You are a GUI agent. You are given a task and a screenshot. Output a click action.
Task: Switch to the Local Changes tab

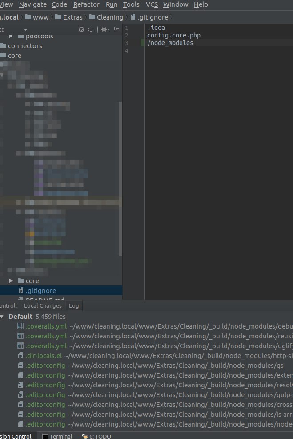coord(43,306)
